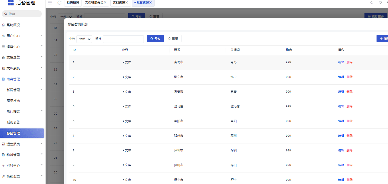The width and height of the screenshot is (388, 184).
Task: Click the 关键词 column header
Action: point(235,50)
